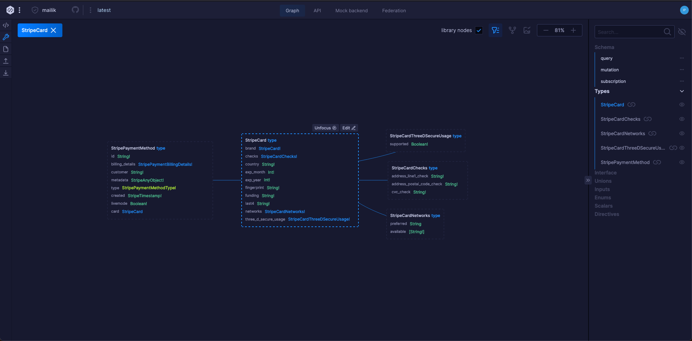Select the StripeCardNetworks graph node title
Screen dimensions: 692x341
pos(410,216)
